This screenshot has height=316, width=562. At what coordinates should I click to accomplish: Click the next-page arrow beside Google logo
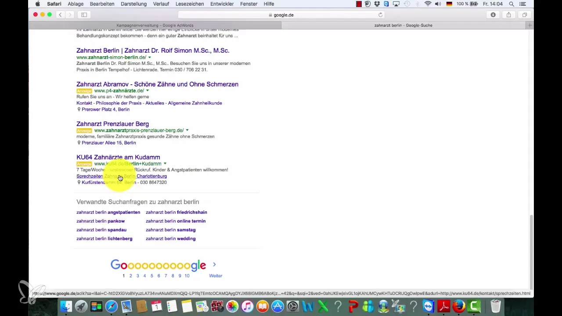point(214,265)
